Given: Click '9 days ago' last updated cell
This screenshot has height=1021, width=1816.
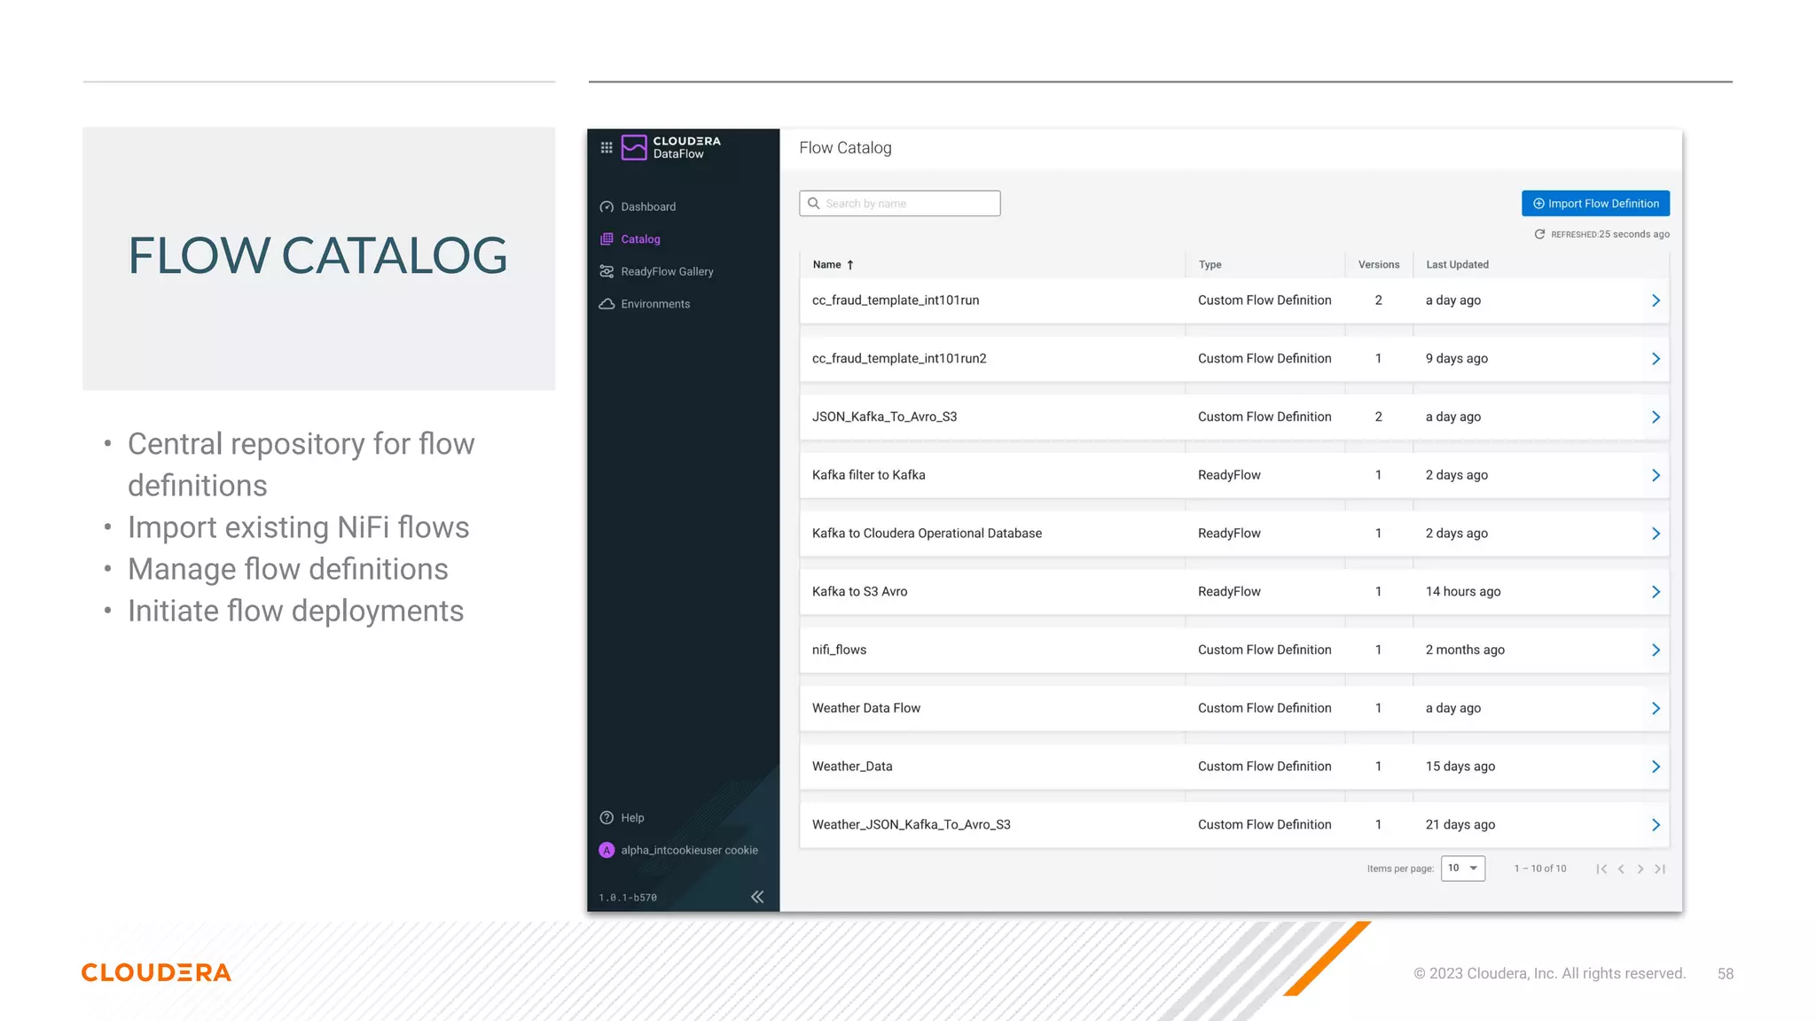Looking at the screenshot, I should click(1456, 359).
